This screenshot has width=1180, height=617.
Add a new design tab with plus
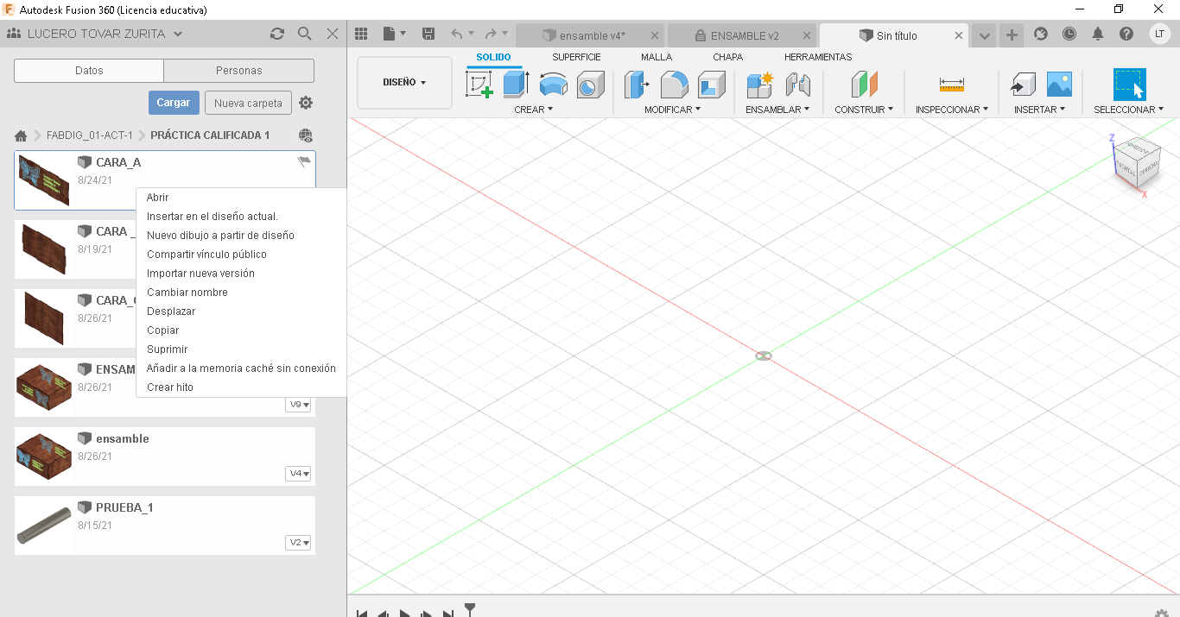point(1012,35)
